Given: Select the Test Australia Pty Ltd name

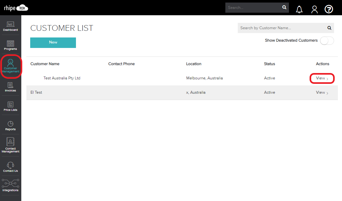Looking at the screenshot, I should 62,78.
